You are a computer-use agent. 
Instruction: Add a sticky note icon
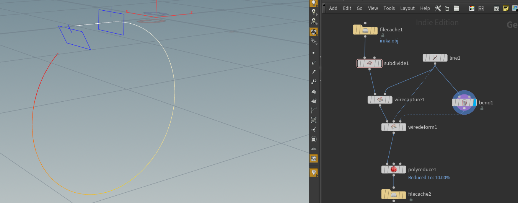coord(506,8)
